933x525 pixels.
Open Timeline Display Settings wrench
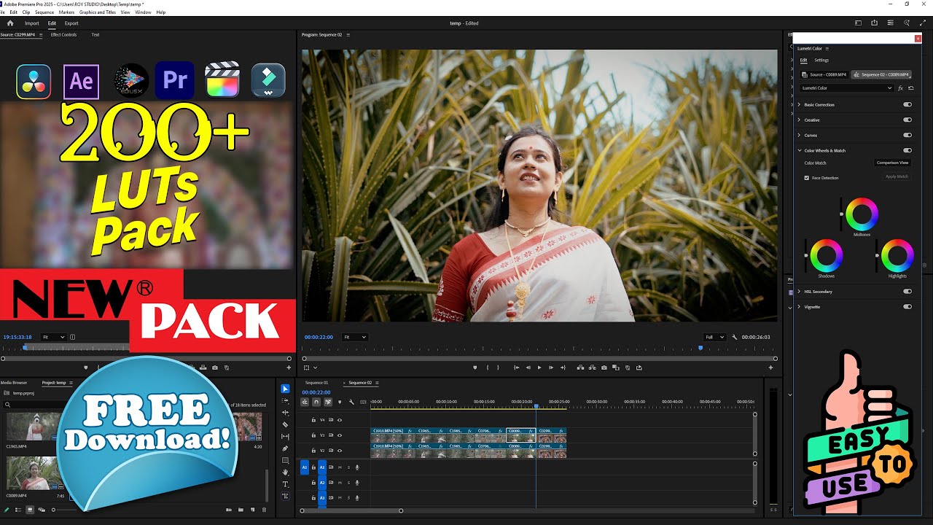click(351, 402)
